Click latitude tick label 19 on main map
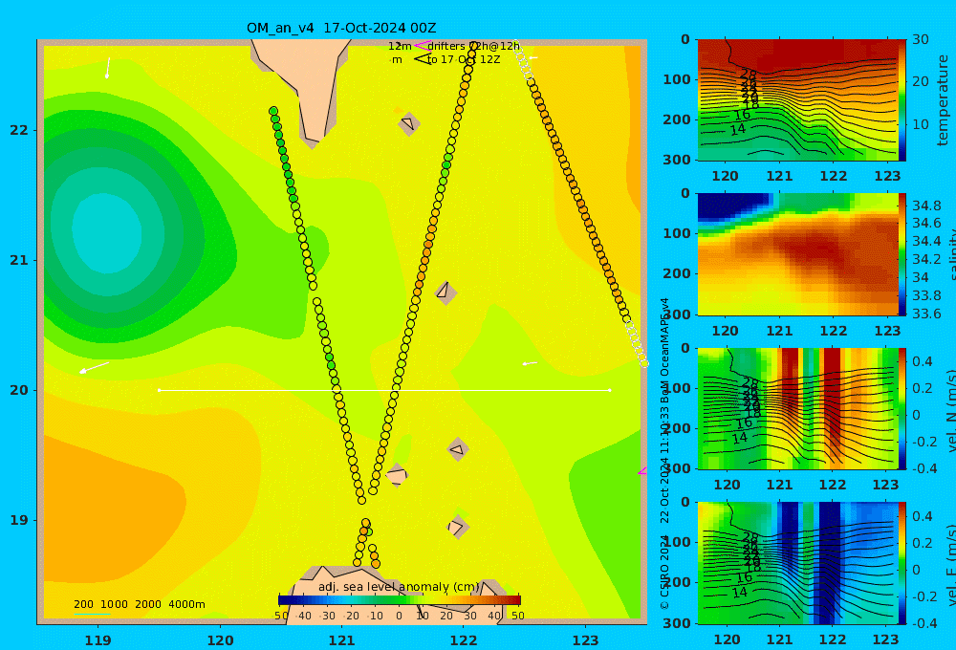Viewport: 956px width, 650px height. click(x=19, y=520)
